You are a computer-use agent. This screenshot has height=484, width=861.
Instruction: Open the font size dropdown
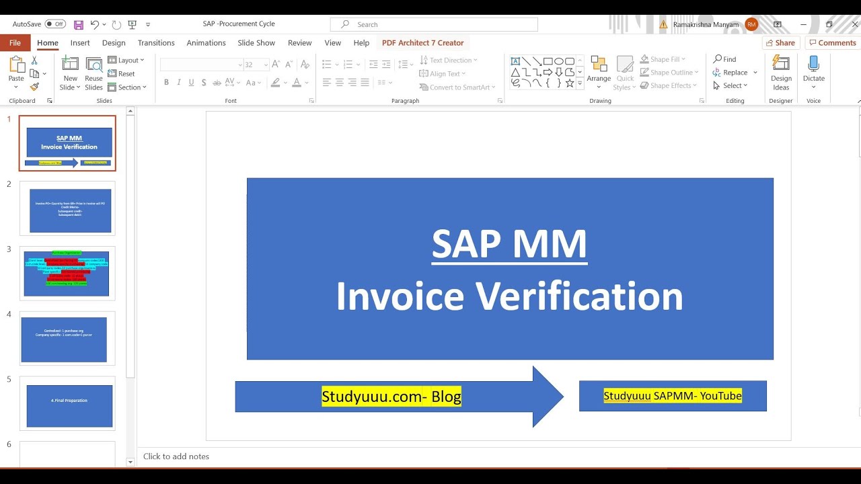pyautogui.click(x=266, y=65)
